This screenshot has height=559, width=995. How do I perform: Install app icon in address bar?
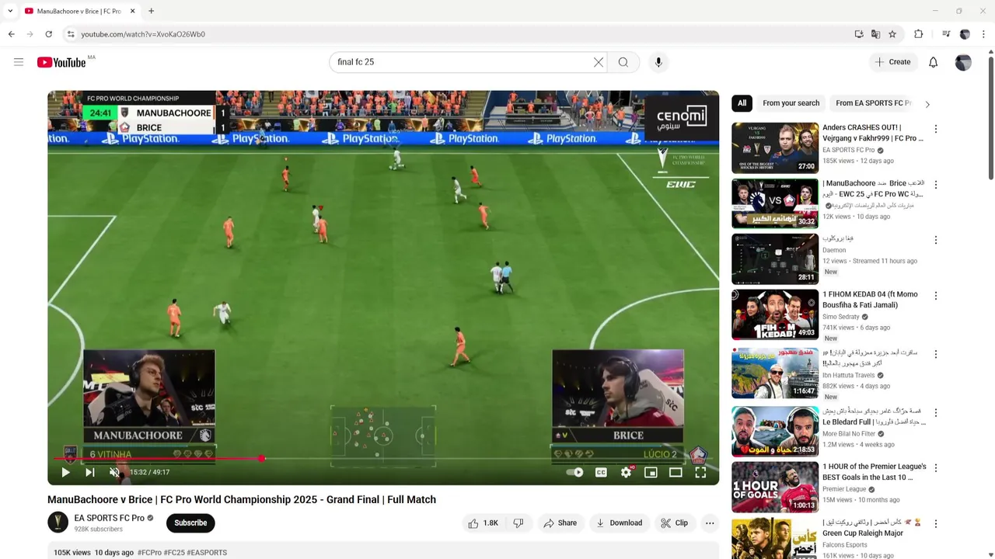click(858, 34)
